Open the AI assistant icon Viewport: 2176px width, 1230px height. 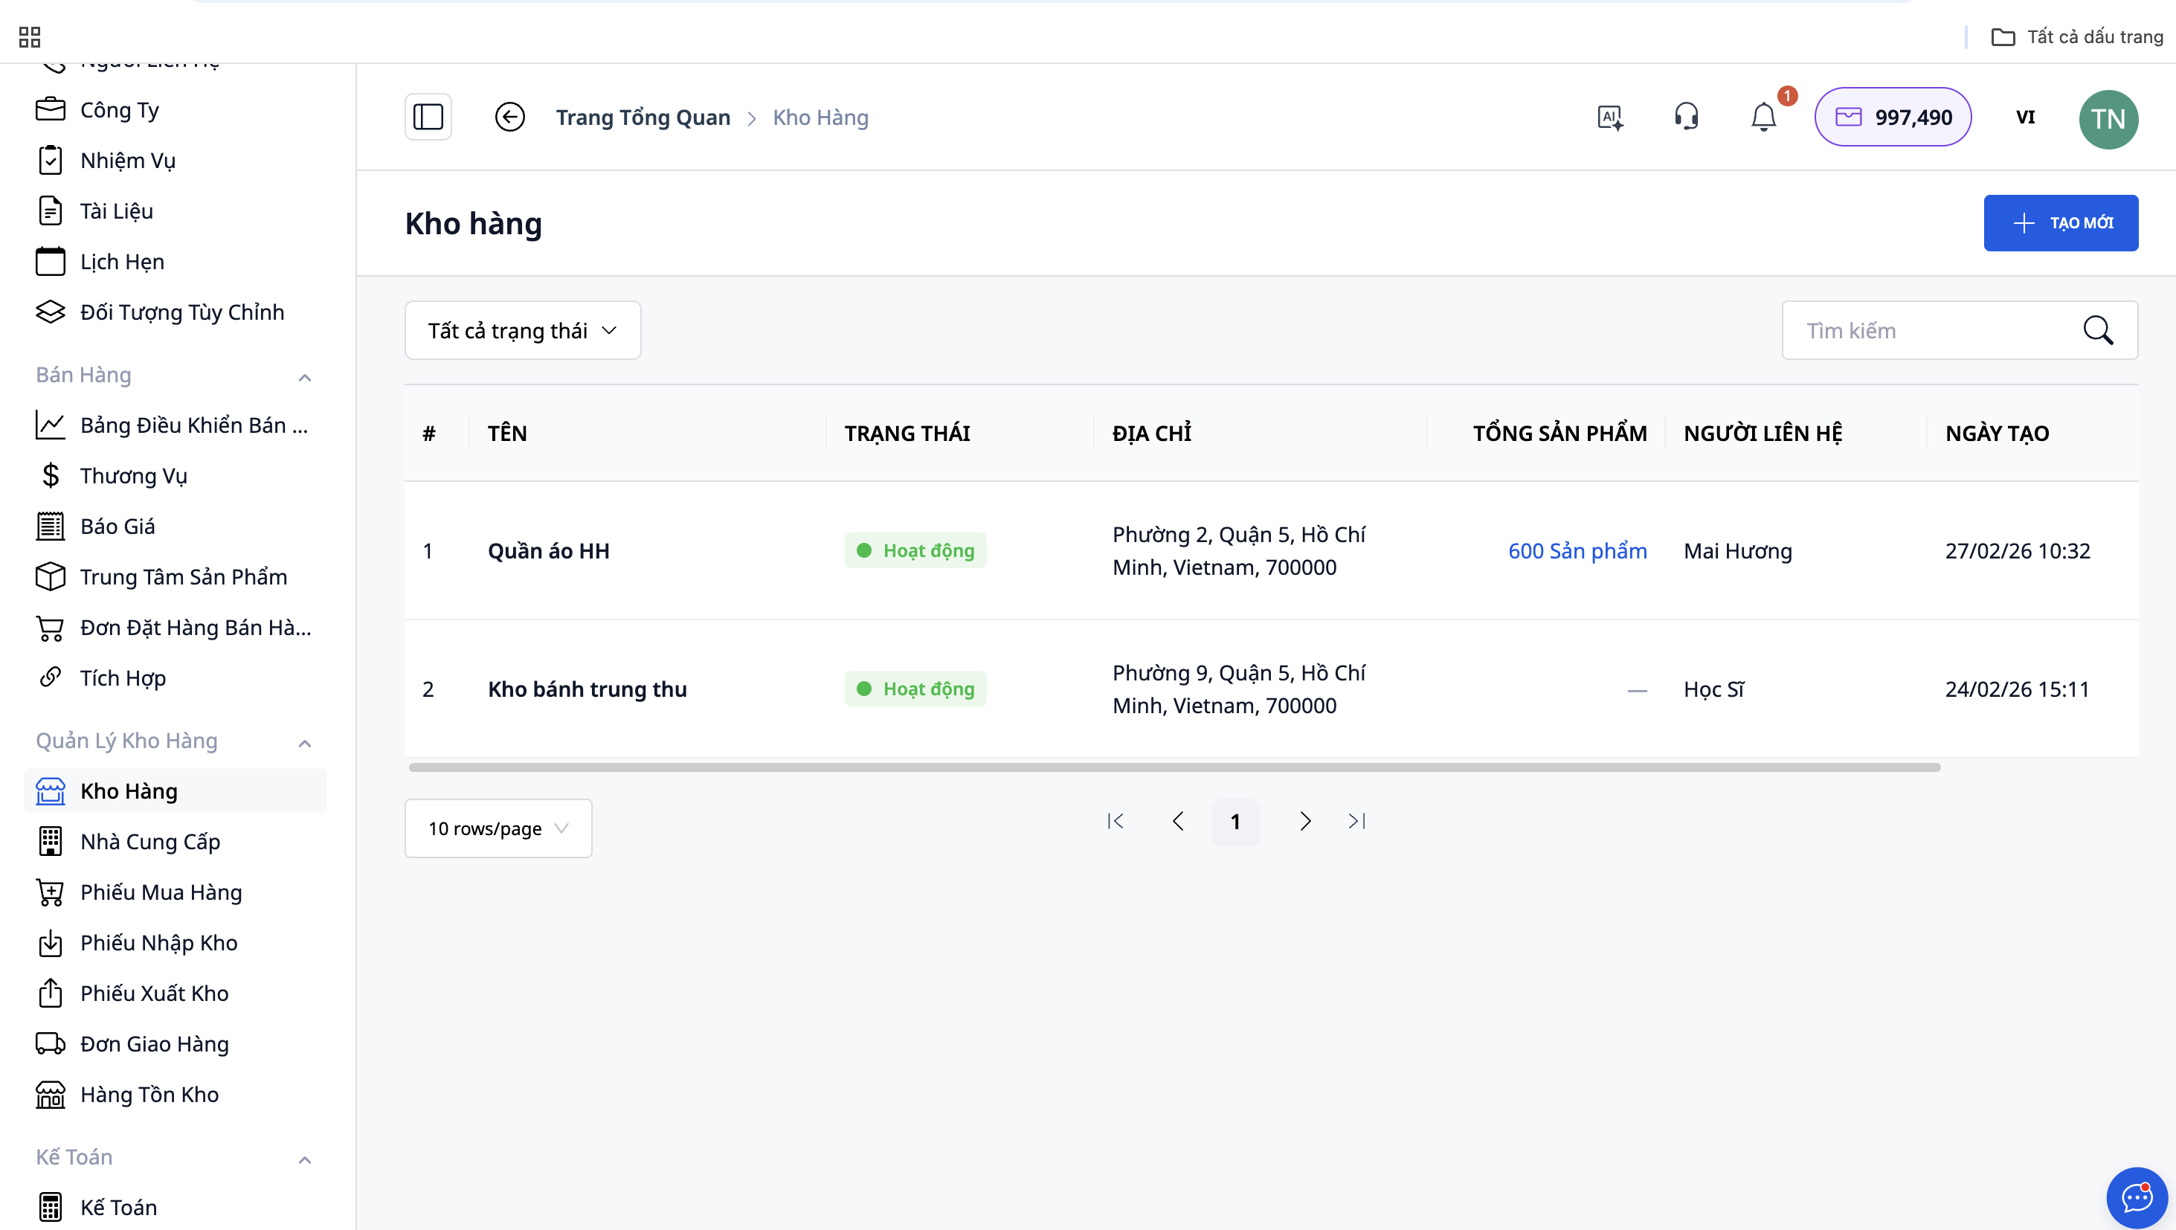[1610, 117]
